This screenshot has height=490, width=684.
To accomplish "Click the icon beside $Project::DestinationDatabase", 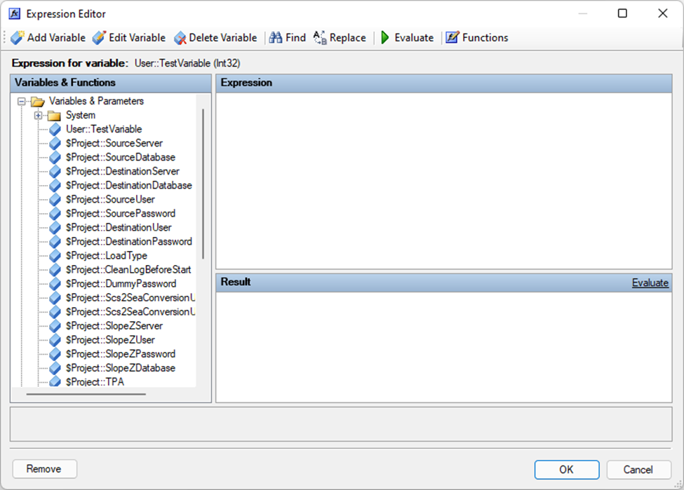I will coord(55,185).
